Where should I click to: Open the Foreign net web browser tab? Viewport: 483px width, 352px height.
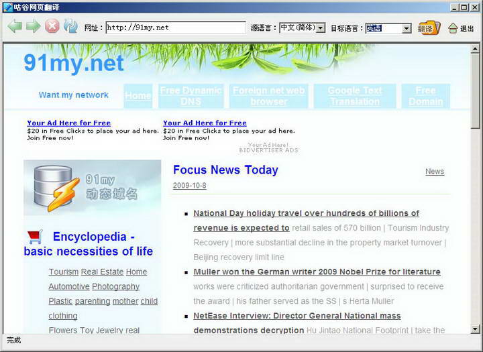(268, 96)
